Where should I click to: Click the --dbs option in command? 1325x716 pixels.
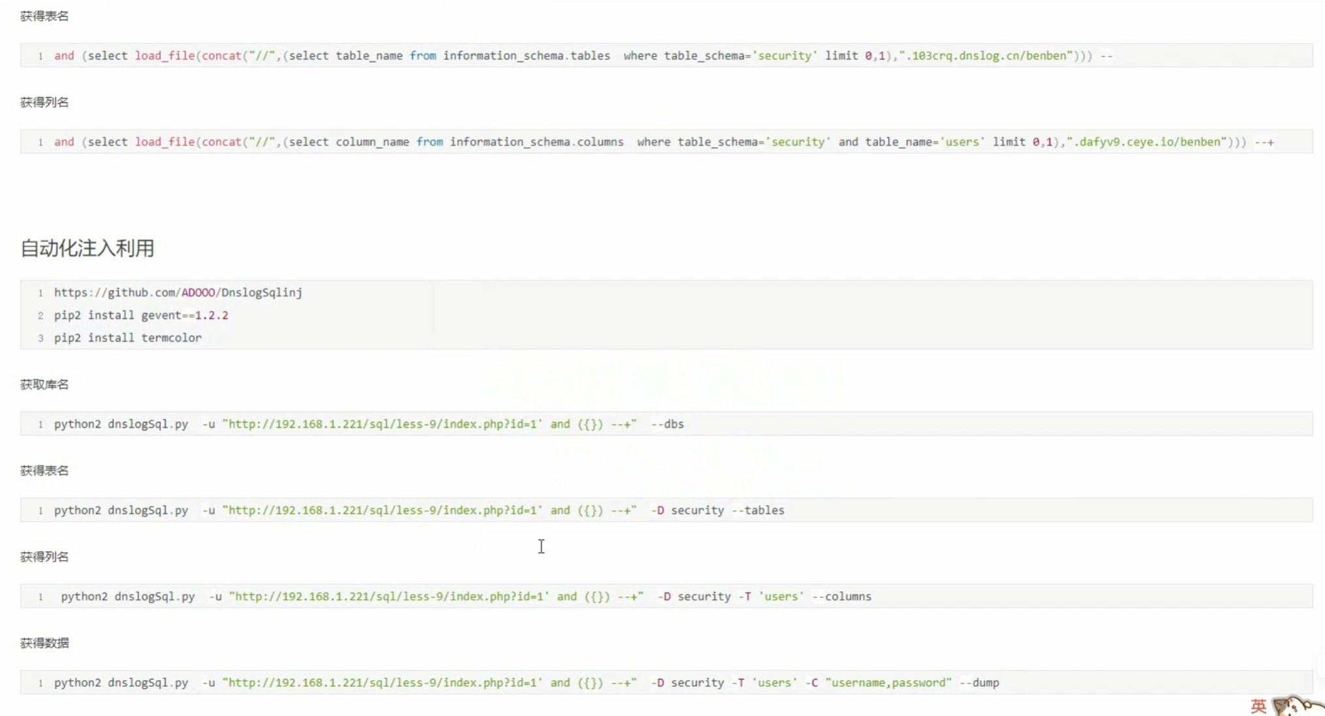(667, 424)
